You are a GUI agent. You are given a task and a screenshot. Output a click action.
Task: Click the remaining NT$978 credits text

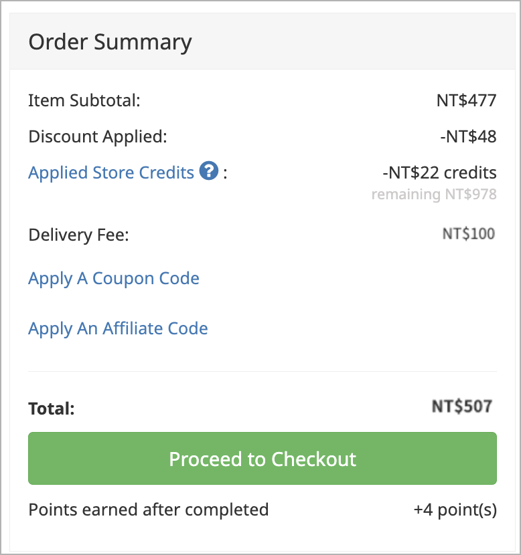[434, 195]
